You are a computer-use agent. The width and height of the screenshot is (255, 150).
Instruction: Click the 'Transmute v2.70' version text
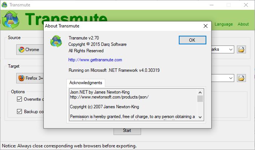coord(84,38)
